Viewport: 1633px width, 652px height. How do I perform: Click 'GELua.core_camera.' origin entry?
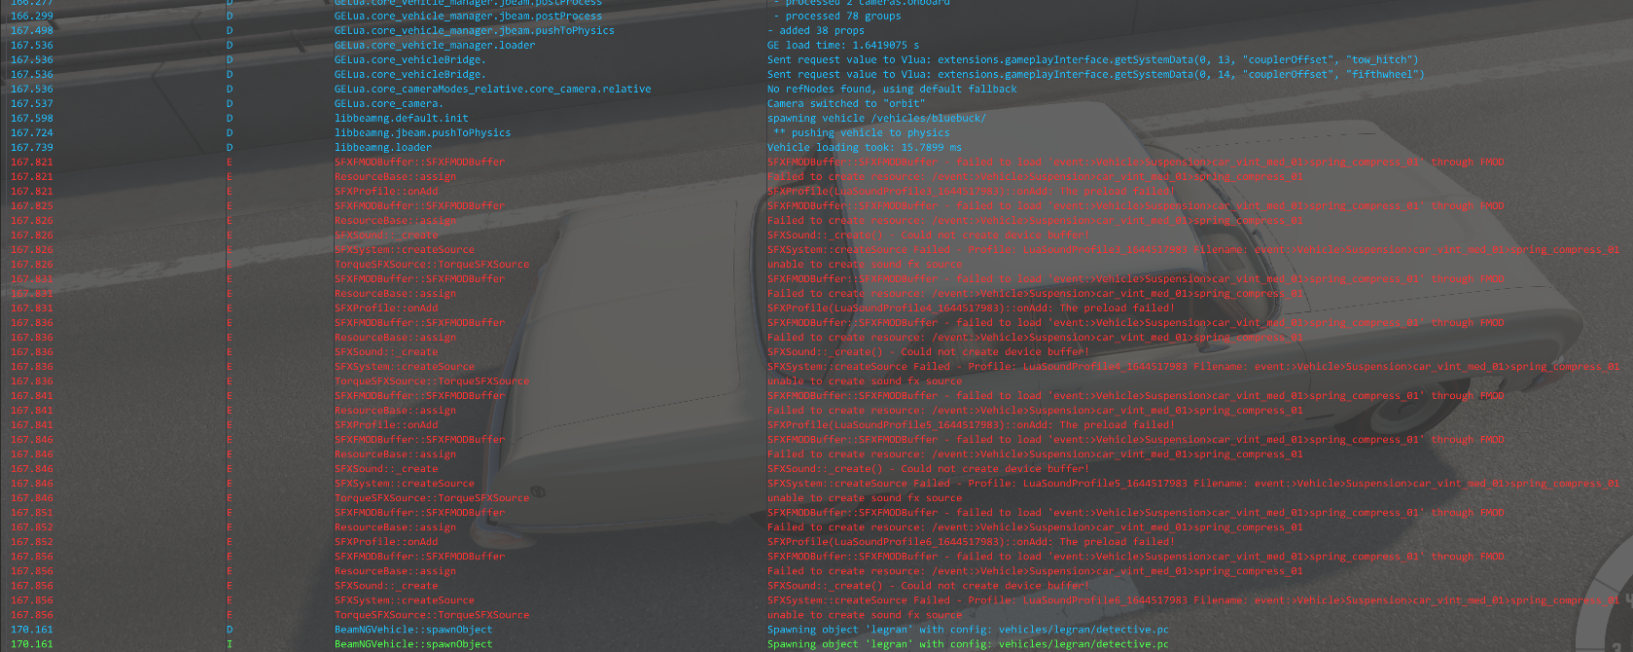point(388,103)
